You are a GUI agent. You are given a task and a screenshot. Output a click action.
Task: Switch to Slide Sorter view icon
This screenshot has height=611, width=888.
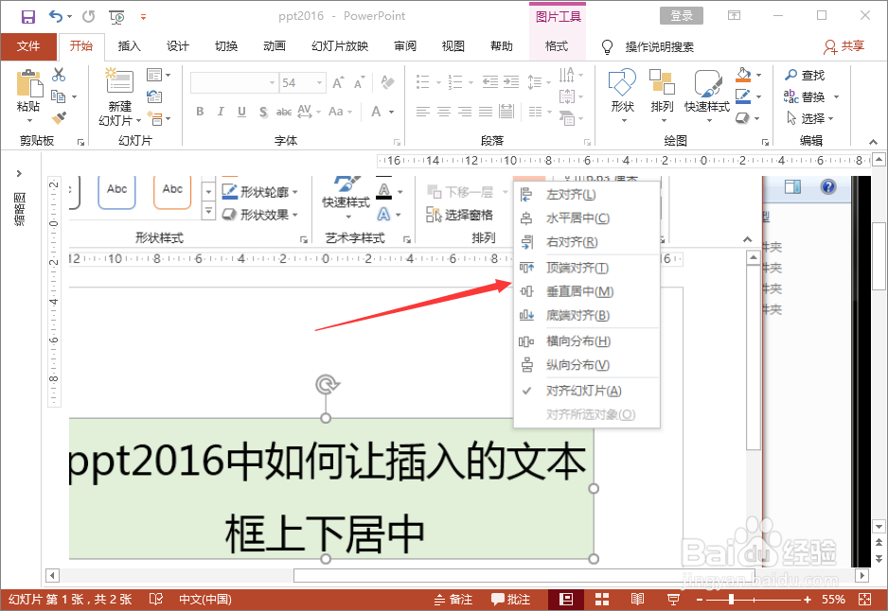(601, 599)
